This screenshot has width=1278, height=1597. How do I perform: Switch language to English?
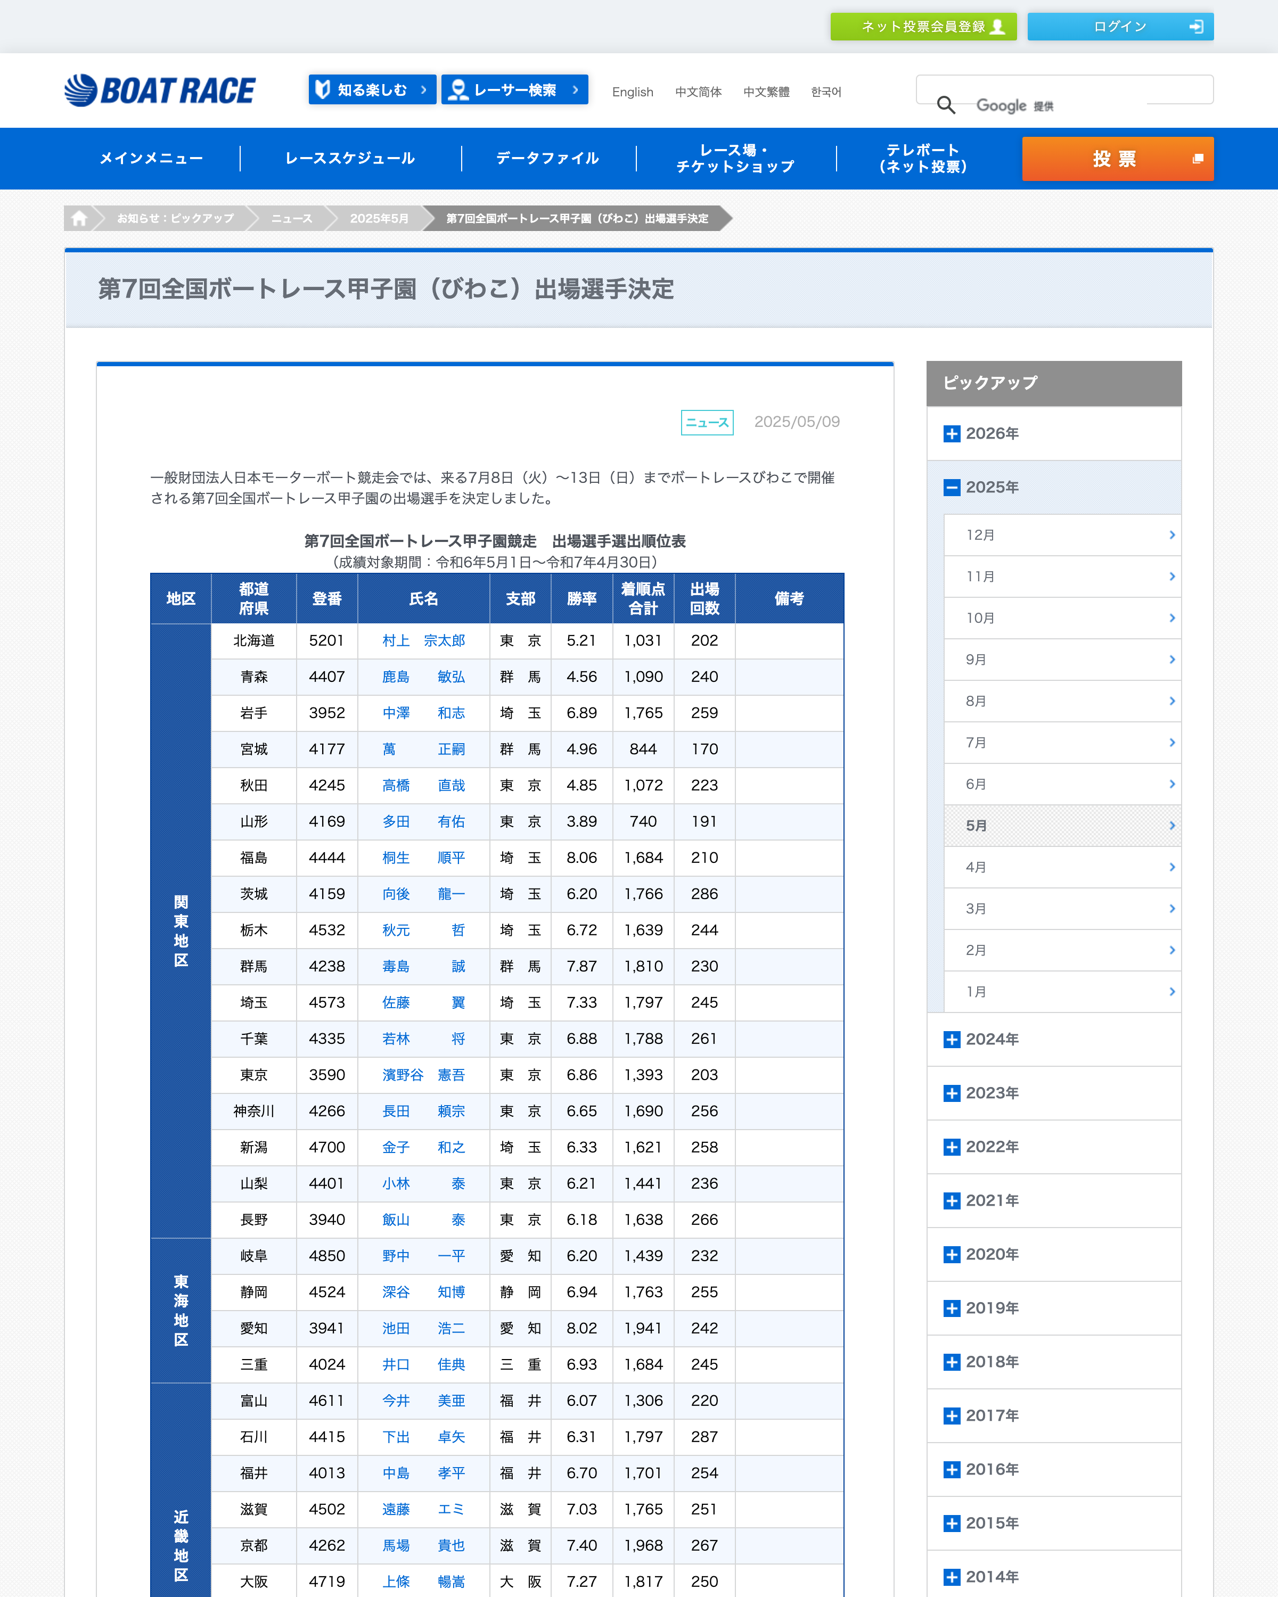(632, 92)
